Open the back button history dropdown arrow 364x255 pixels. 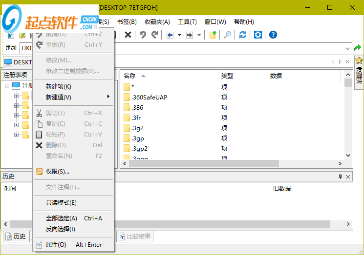tap(179, 35)
